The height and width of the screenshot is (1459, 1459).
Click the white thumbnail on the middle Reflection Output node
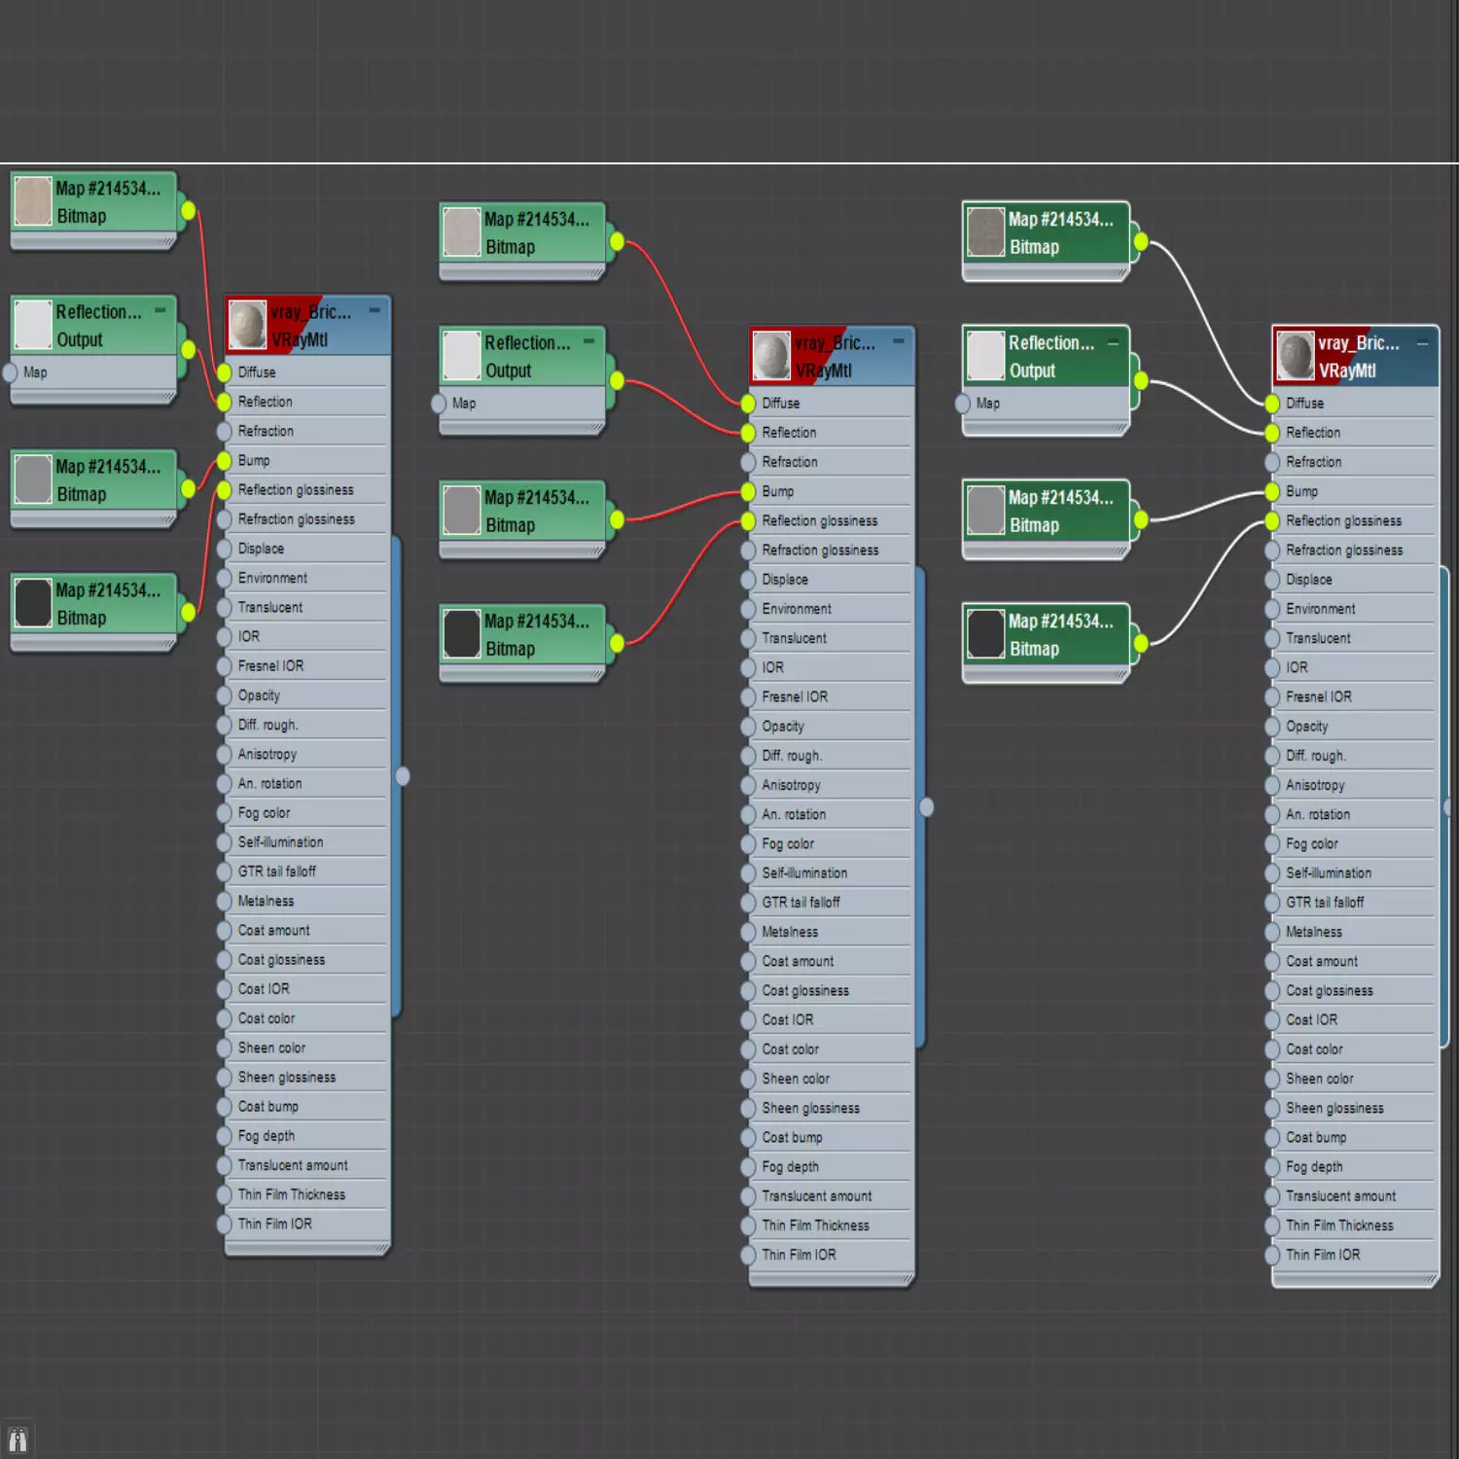tap(462, 355)
